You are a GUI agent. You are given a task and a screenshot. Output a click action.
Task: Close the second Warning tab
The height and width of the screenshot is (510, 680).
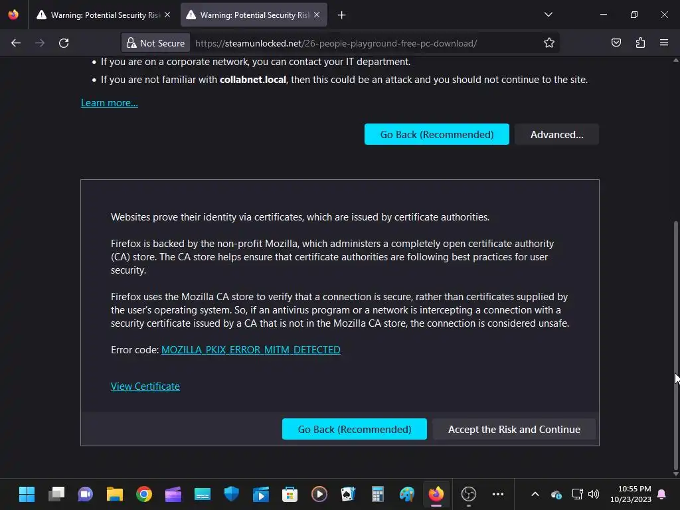pos(317,15)
